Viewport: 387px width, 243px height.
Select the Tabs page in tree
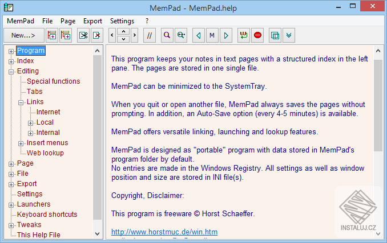point(35,92)
